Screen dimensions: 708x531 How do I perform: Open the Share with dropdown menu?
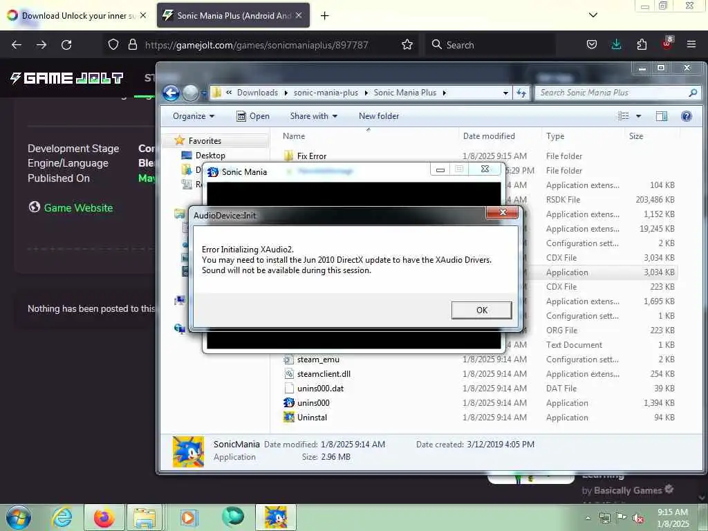pos(313,116)
